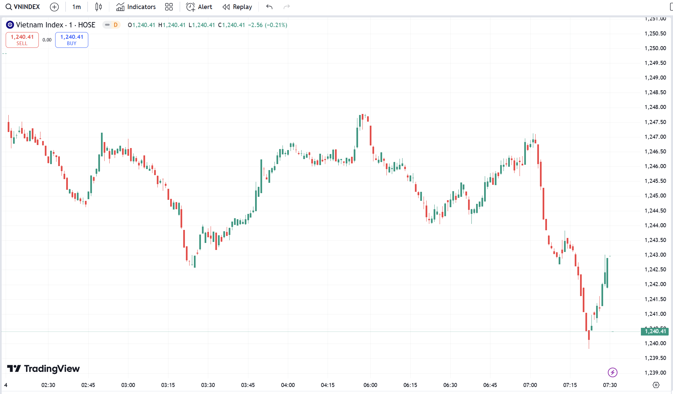Click the 07:30 time axis label
This screenshot has height=394, width=673.
pos(610,385)
